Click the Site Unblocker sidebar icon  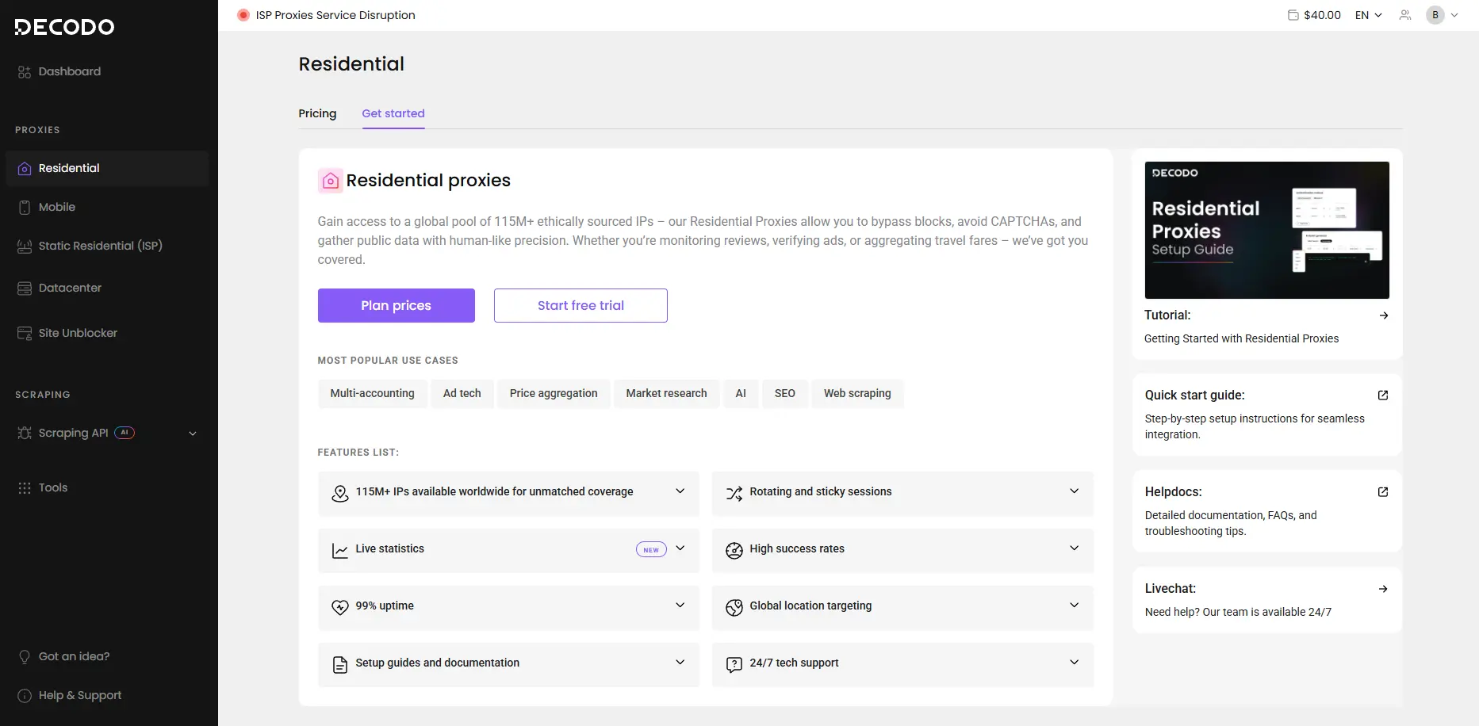tap(25, 334)
